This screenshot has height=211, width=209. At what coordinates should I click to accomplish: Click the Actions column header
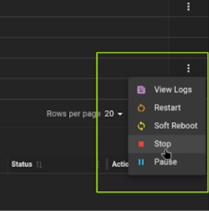[x=120, y=164]
